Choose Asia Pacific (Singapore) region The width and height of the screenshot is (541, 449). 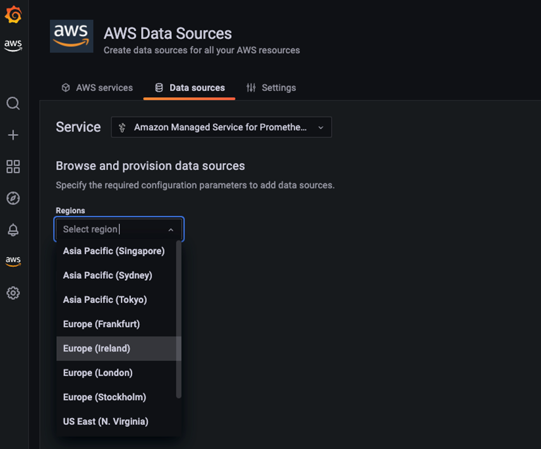[x=116, y=251]
